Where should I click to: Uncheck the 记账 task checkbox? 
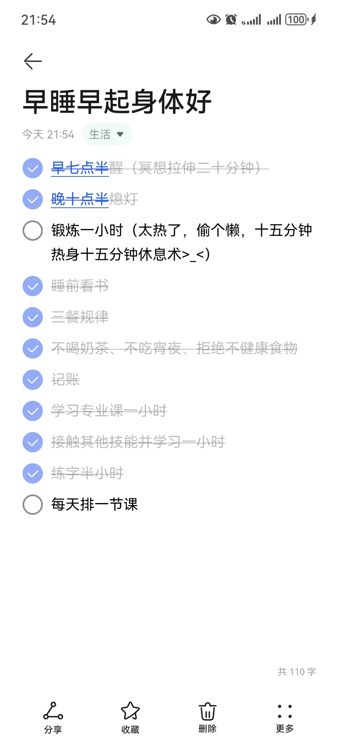[33, 379]
